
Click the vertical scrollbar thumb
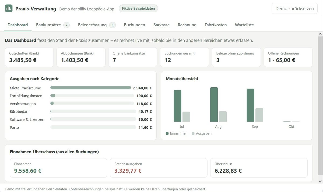pos(320,106)
